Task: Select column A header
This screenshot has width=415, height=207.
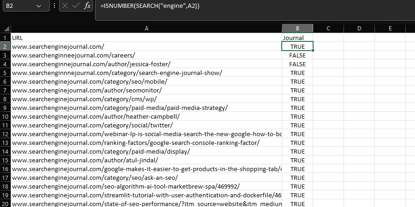Action: (x=146, y=28)
